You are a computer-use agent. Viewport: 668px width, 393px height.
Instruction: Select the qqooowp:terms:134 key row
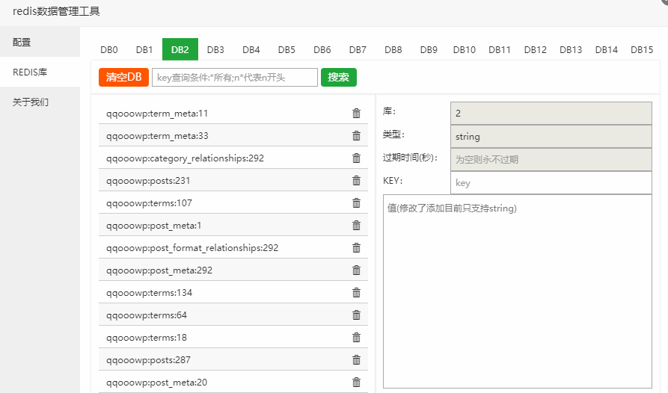pos(150,293)
